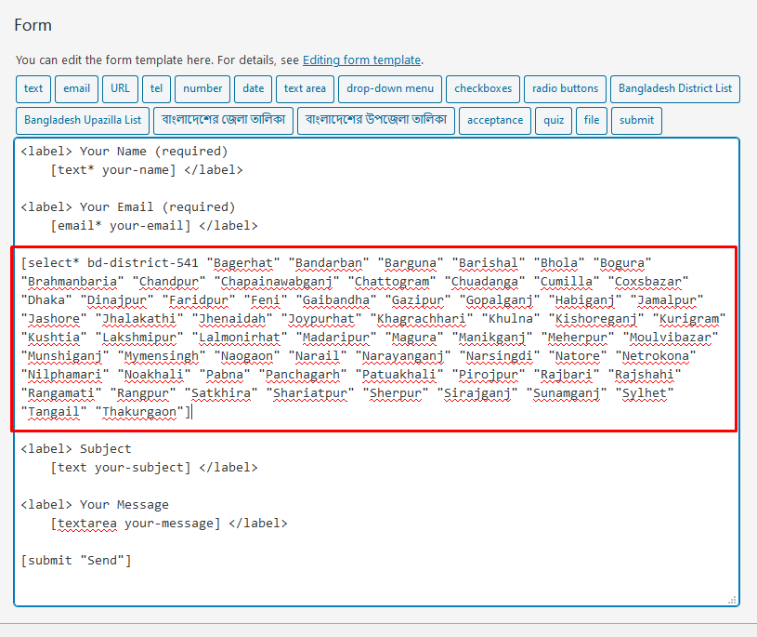Click the [text* your-name] tag text
This screenshot has height=637, width=757.
[113, 170]
